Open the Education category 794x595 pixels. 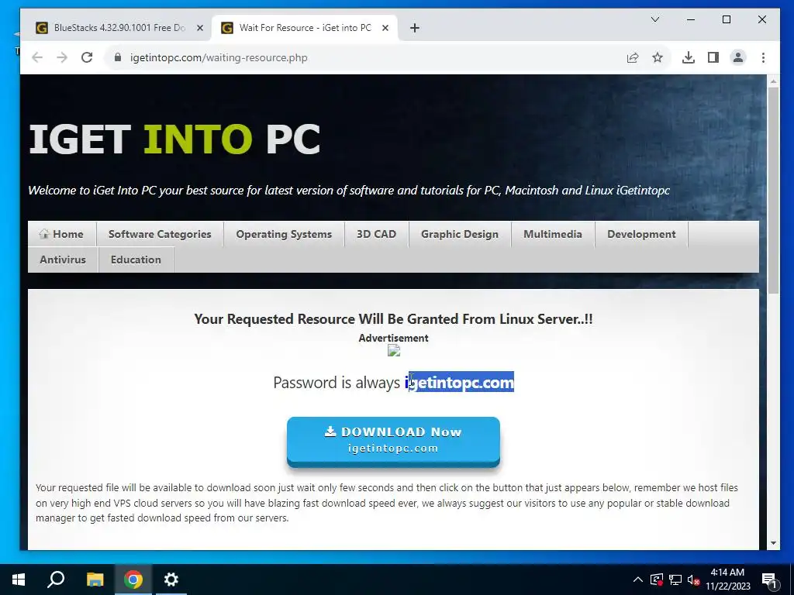136,260
